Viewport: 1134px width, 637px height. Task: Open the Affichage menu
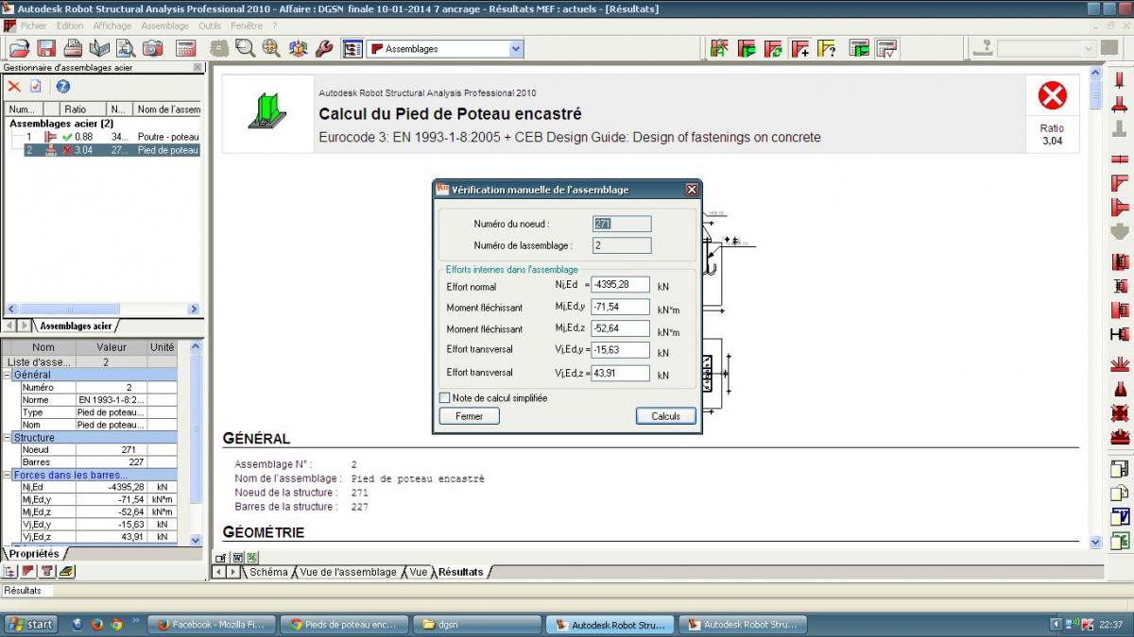pos(112,25)
